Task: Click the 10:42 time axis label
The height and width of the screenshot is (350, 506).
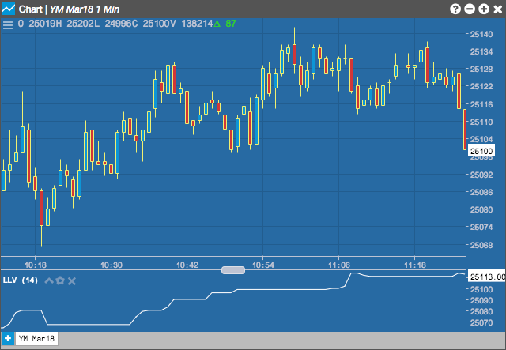Action: 187,265
